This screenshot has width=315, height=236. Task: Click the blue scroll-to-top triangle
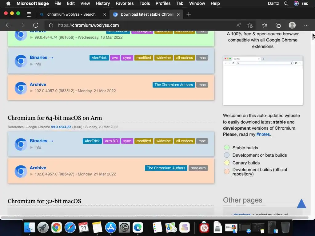click(x=301, y=203)
